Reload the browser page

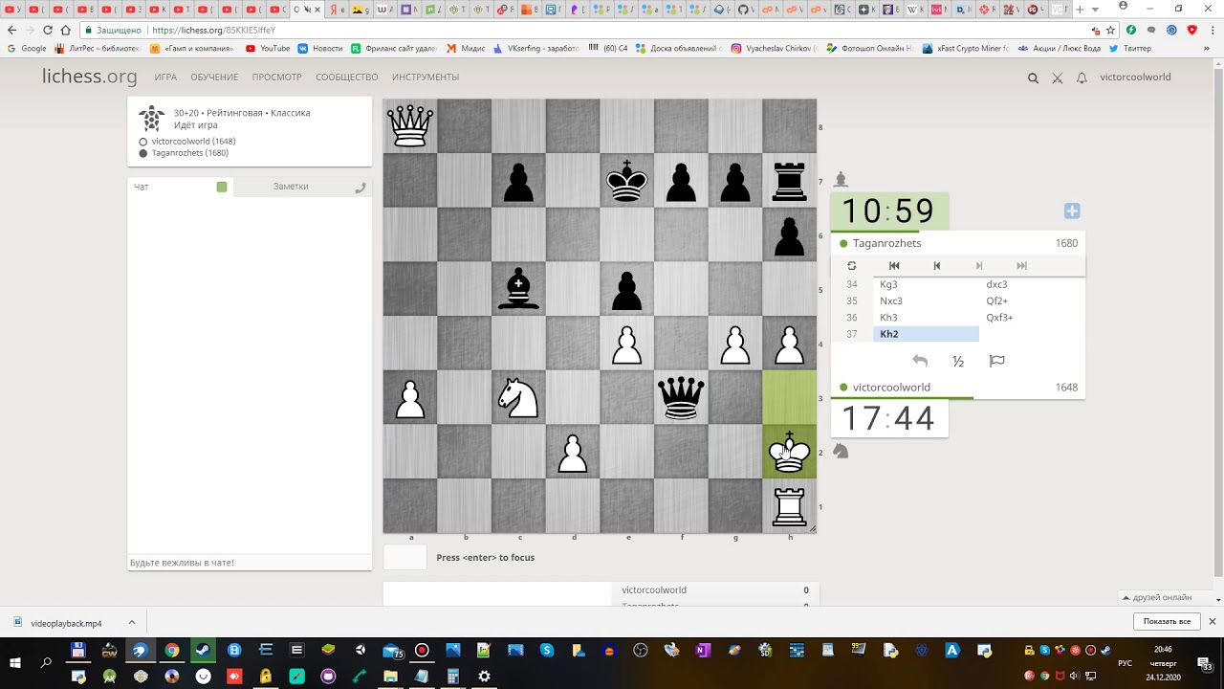(48, 31)
